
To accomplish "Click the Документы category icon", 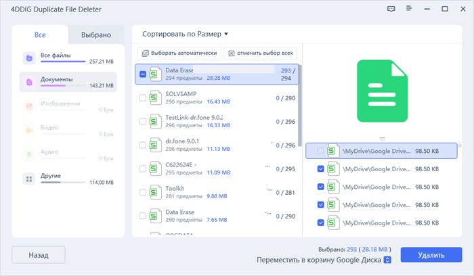I will [x=29, y=82].
